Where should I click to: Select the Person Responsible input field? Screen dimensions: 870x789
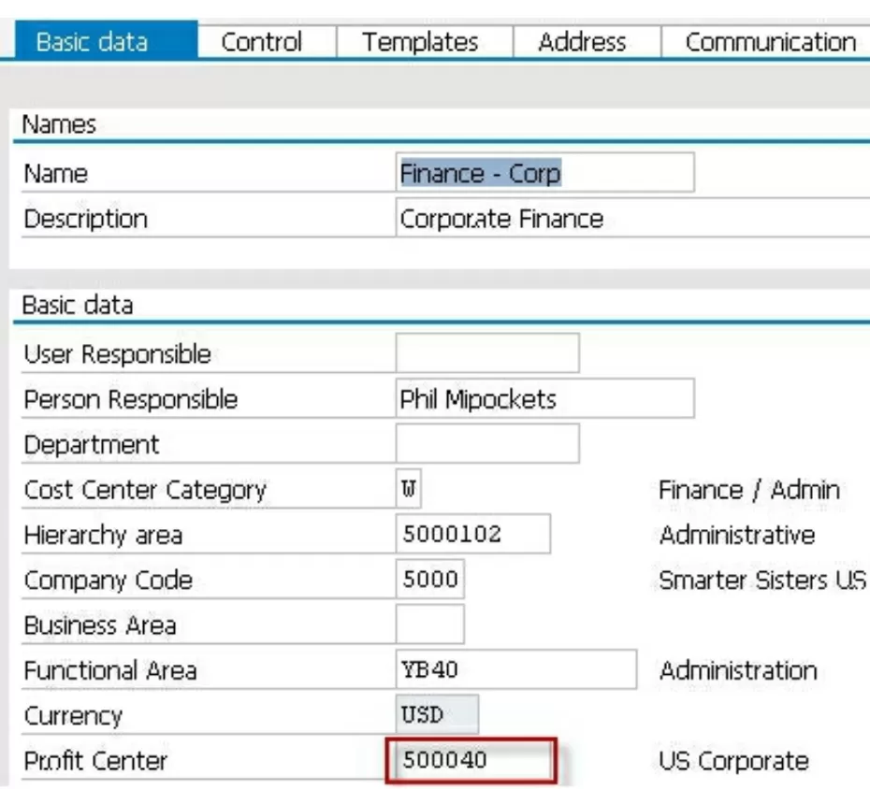[544, 399]
